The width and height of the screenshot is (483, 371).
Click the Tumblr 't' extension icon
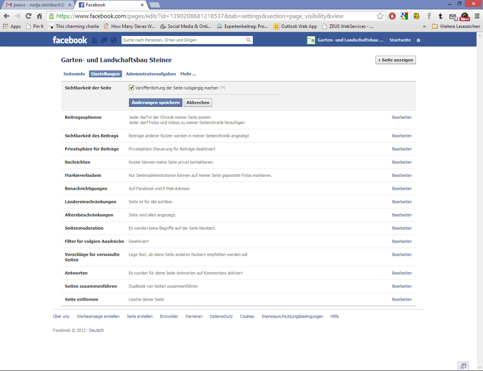click(x=441, y=16)
